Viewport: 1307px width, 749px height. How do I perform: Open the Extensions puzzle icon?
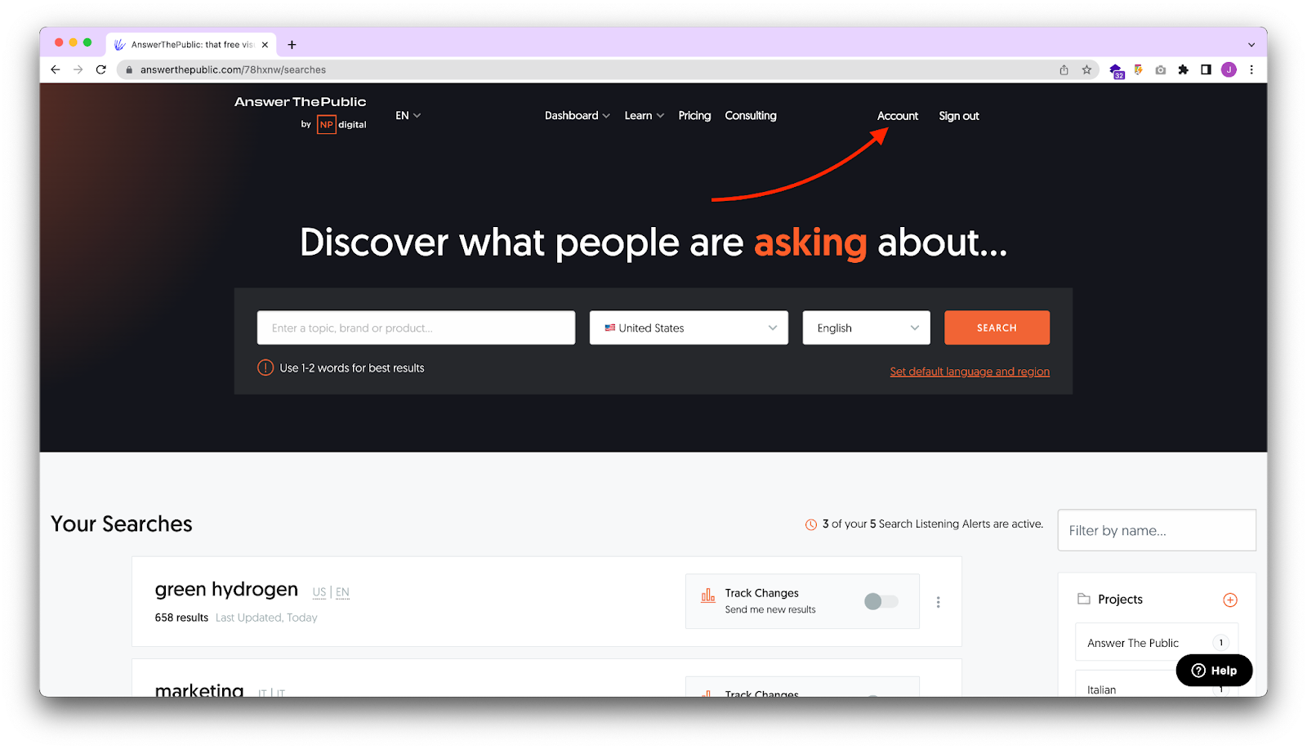click(1183, 69)
